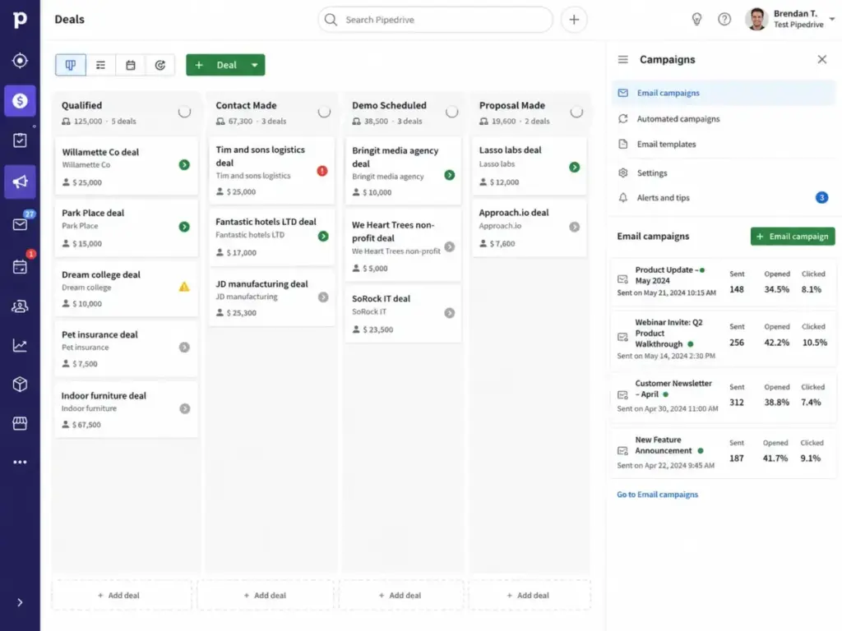Open Product Update – May 2024 campaign
Viewport: 842px width, 631px height.
(724, 283)
